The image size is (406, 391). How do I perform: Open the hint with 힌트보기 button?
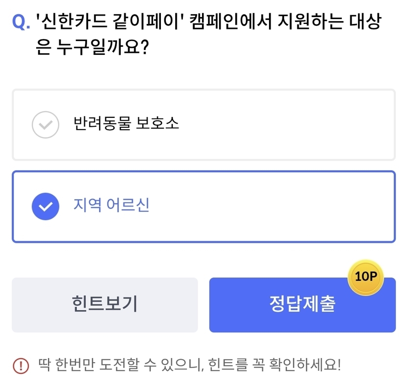tap(105, 304)
